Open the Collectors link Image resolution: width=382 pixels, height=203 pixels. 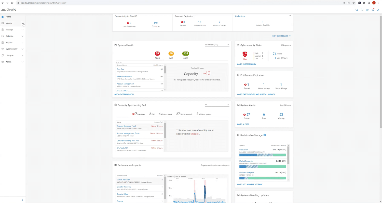tap(240, 16)
